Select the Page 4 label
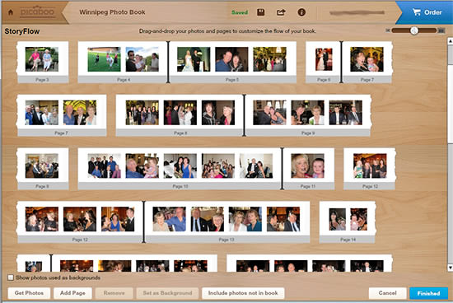 pyautogui.click(x=124, y=79)
